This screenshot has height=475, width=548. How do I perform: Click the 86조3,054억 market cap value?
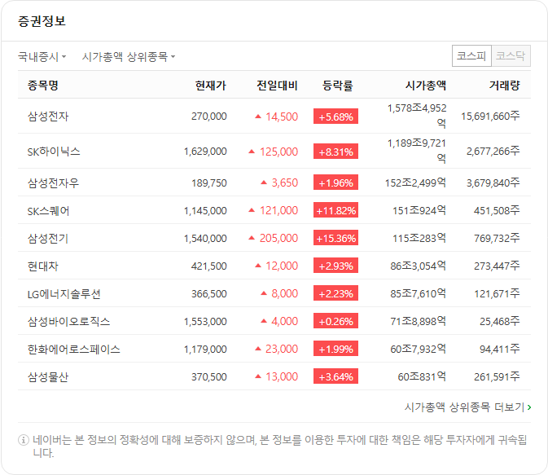[419, 266]
